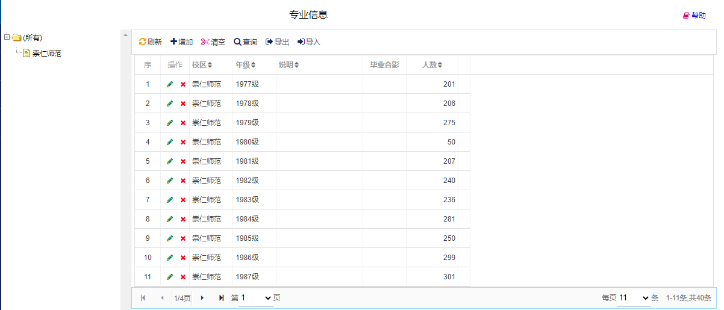This screenshot has height=310, width=724.
Task: Click the 导出 export button
Action: pos(278,42)
